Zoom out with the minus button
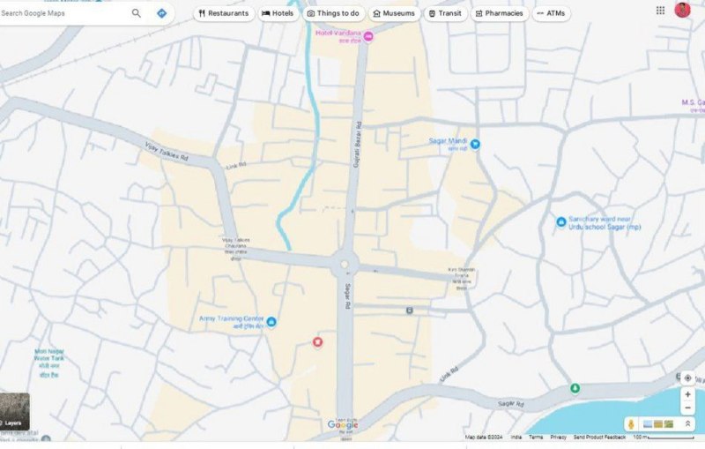Screen dimensions: 705x449 click(687, 408)
